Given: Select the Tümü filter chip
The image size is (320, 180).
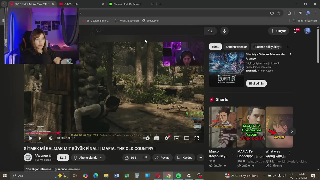Looking at the screenshot, I should [215, 47].
